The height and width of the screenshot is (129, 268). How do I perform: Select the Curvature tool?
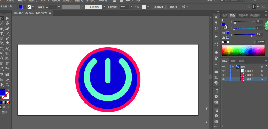[x=7, y=29]
